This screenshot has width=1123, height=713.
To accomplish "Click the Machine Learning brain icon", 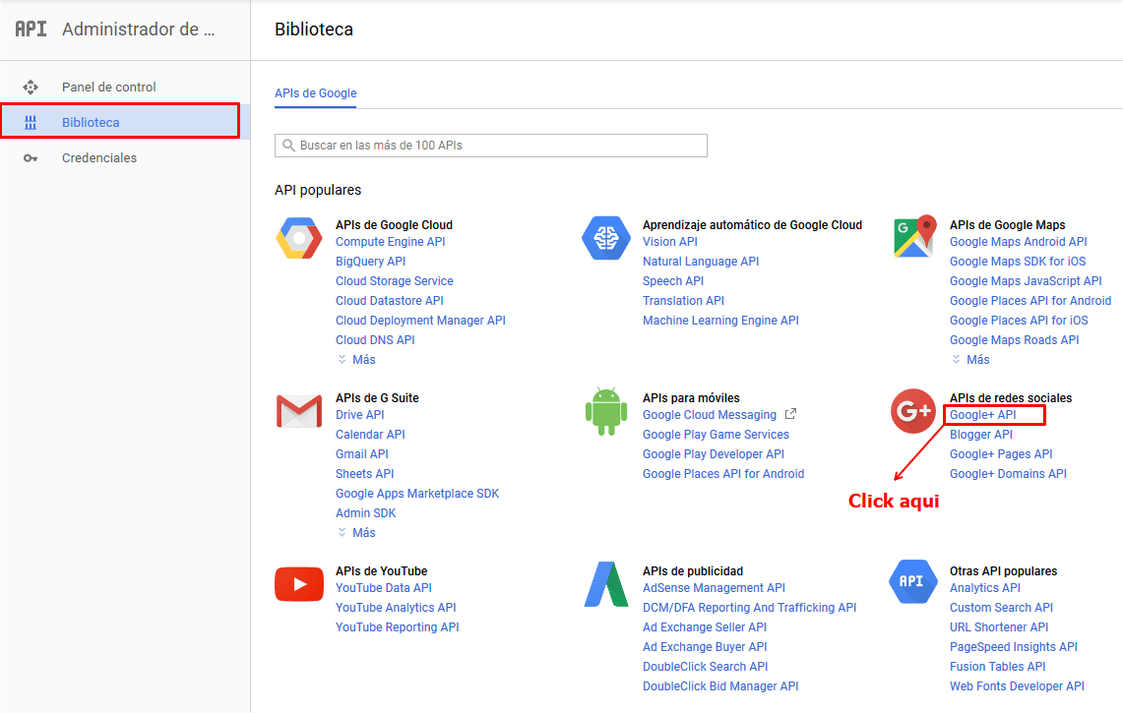I will pyautogui.click(x=605, y=238).
